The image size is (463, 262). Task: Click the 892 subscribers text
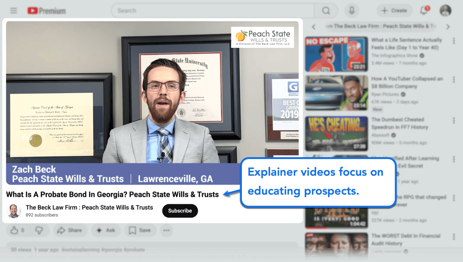(x=42, y=215)
